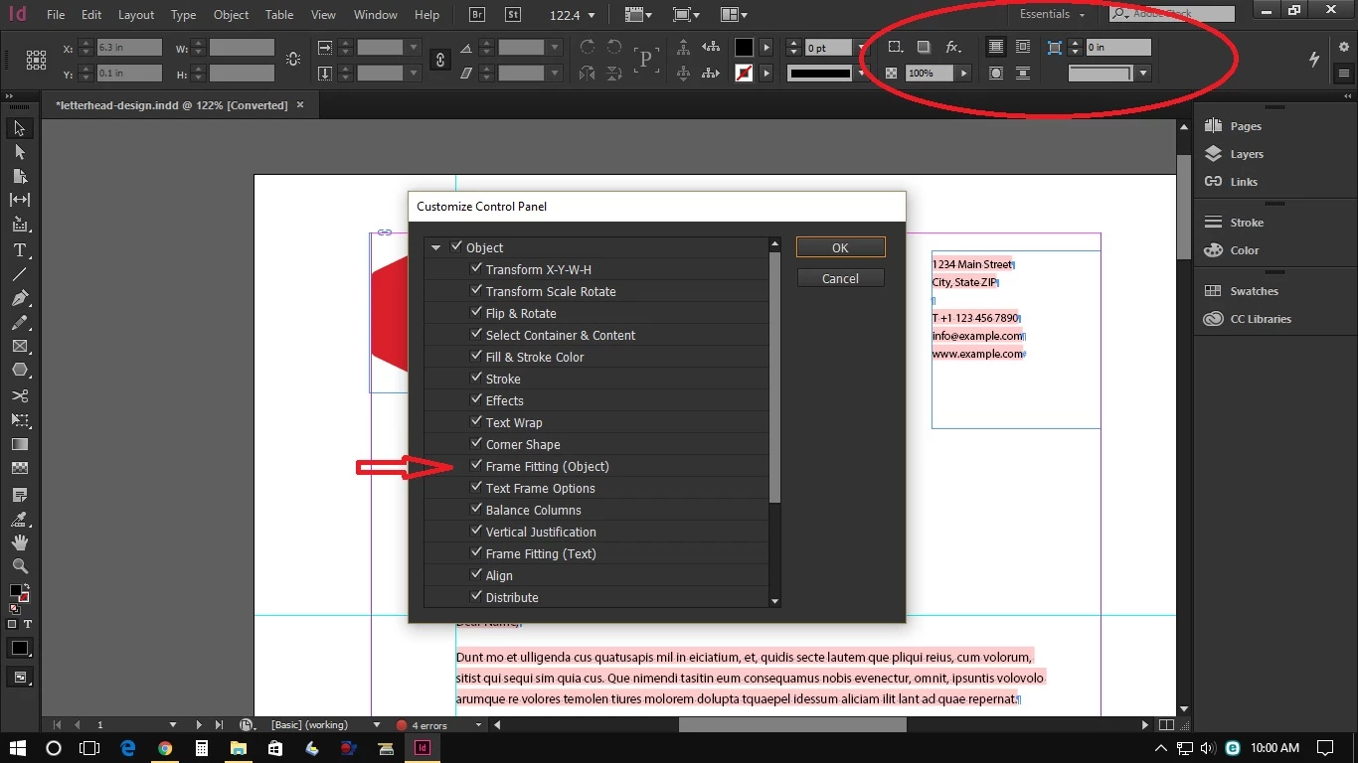Open the Essentials workspace dropdown
This screenshot has height=763, width=1358.
click(x=1053, y=15)
